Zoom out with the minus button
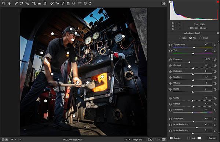 tap(3, 139)
